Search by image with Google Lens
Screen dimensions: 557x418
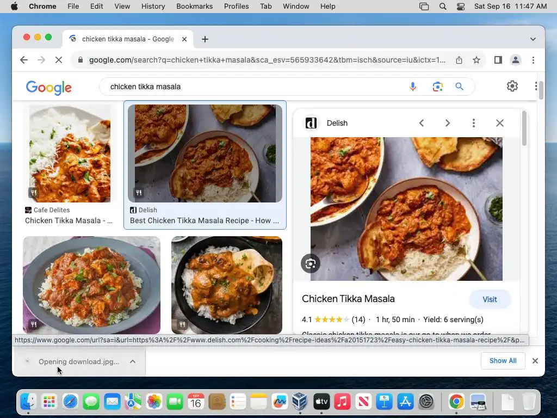point(438,87)
